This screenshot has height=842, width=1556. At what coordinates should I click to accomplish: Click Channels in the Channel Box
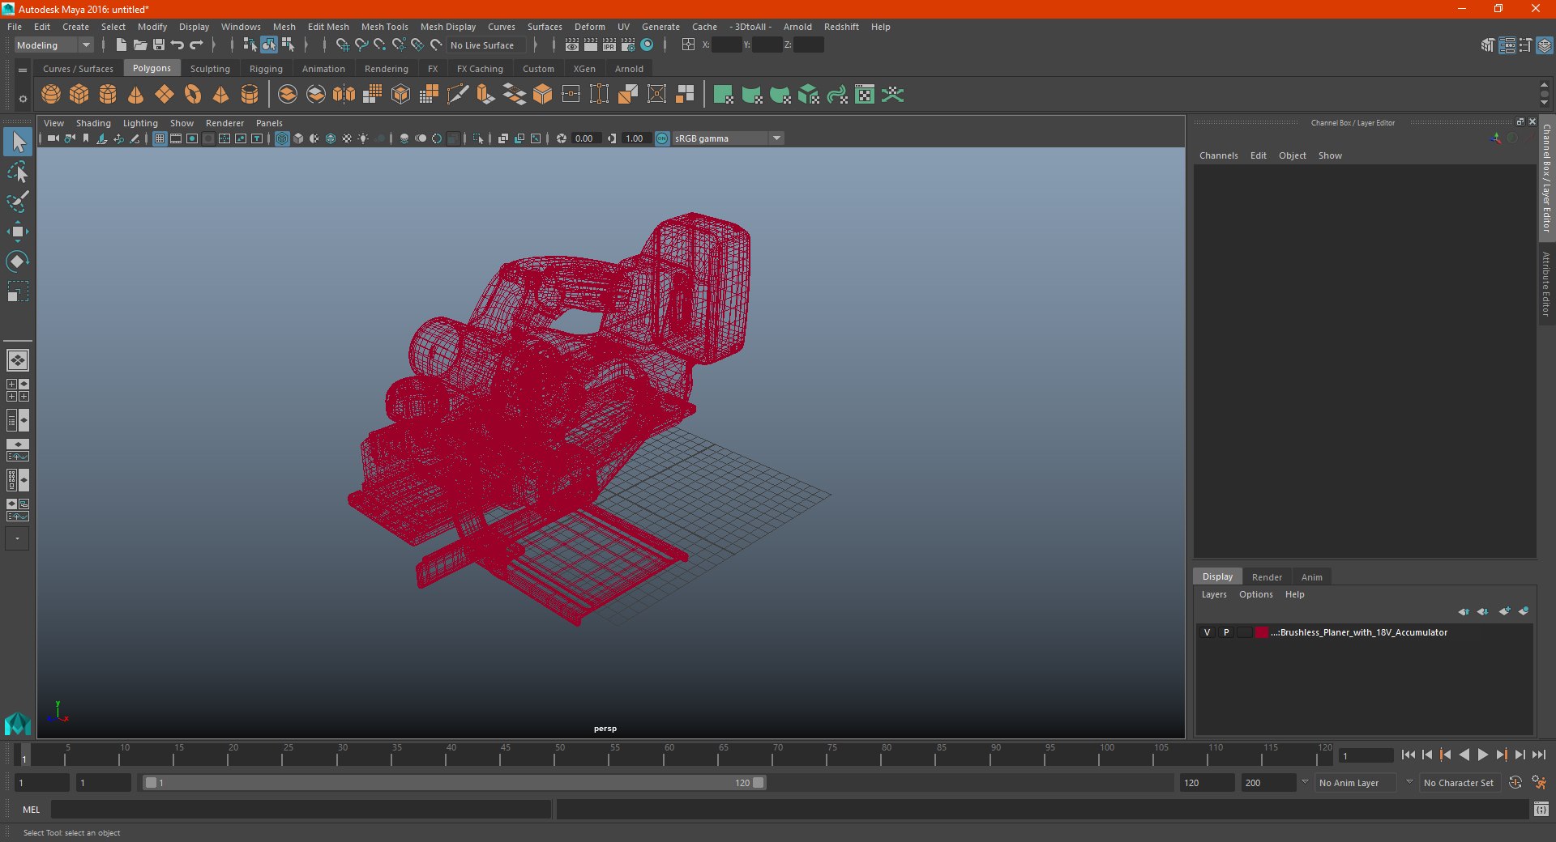(1219, 155)
